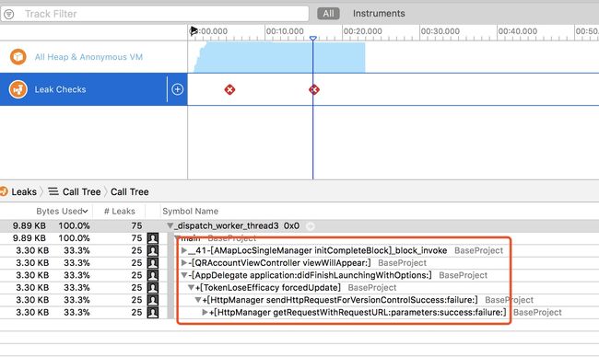Image resolution: width=599 pixels, height=357 pixels.
Task: Click the 75 leaks count in the main row
Action: coord(136,238)
